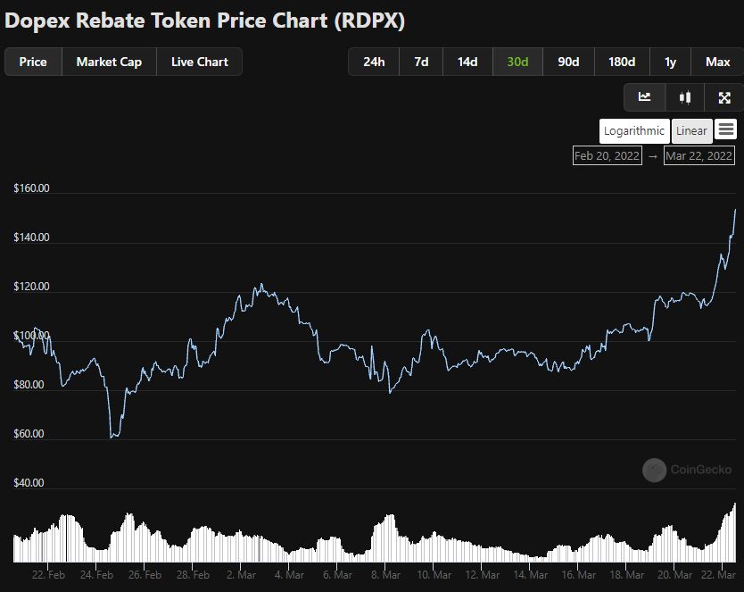The width and height of the screenshot is (744, 592).
Task: Show 90d time range
Action: [x=568, y=62]
